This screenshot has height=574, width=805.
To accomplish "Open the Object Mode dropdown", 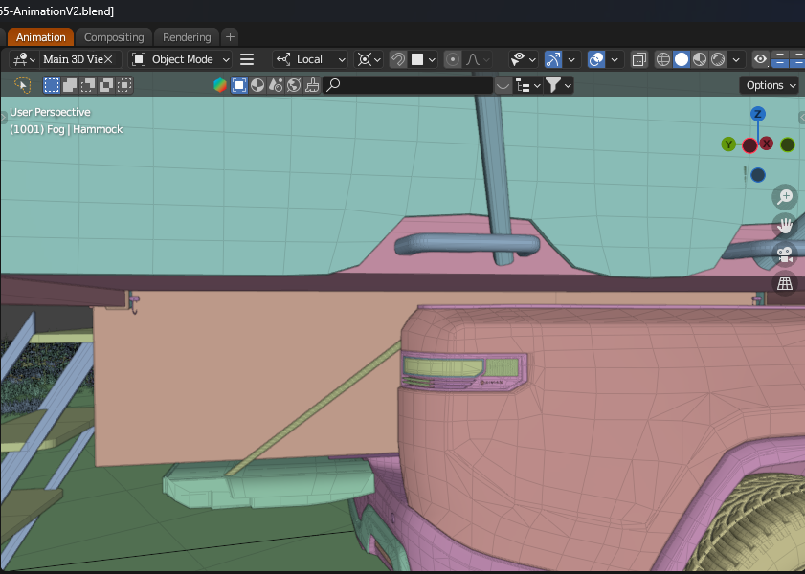I will (x=180, y=59).
